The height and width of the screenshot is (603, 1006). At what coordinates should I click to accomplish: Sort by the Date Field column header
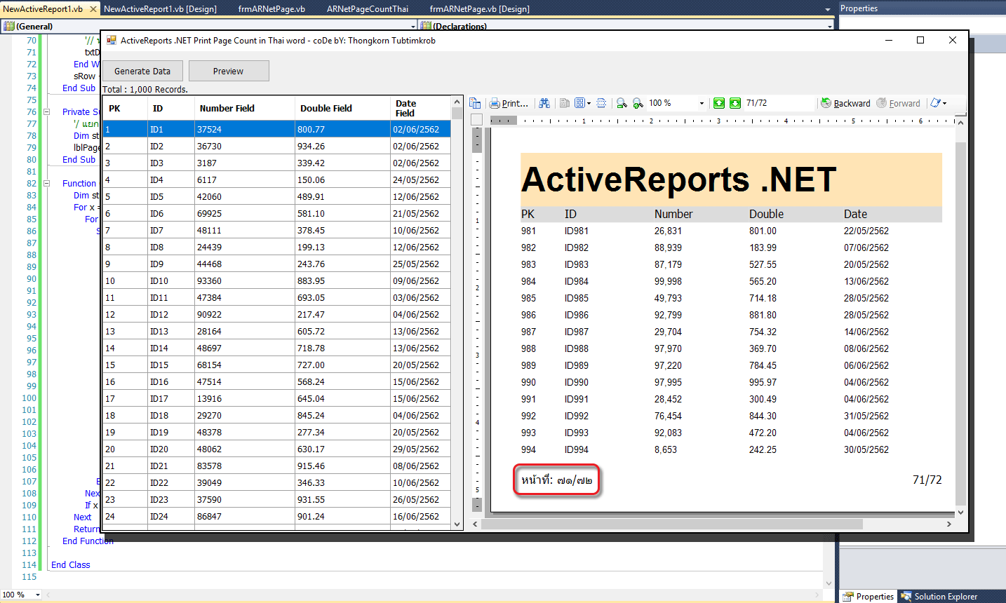coord(420,108)
